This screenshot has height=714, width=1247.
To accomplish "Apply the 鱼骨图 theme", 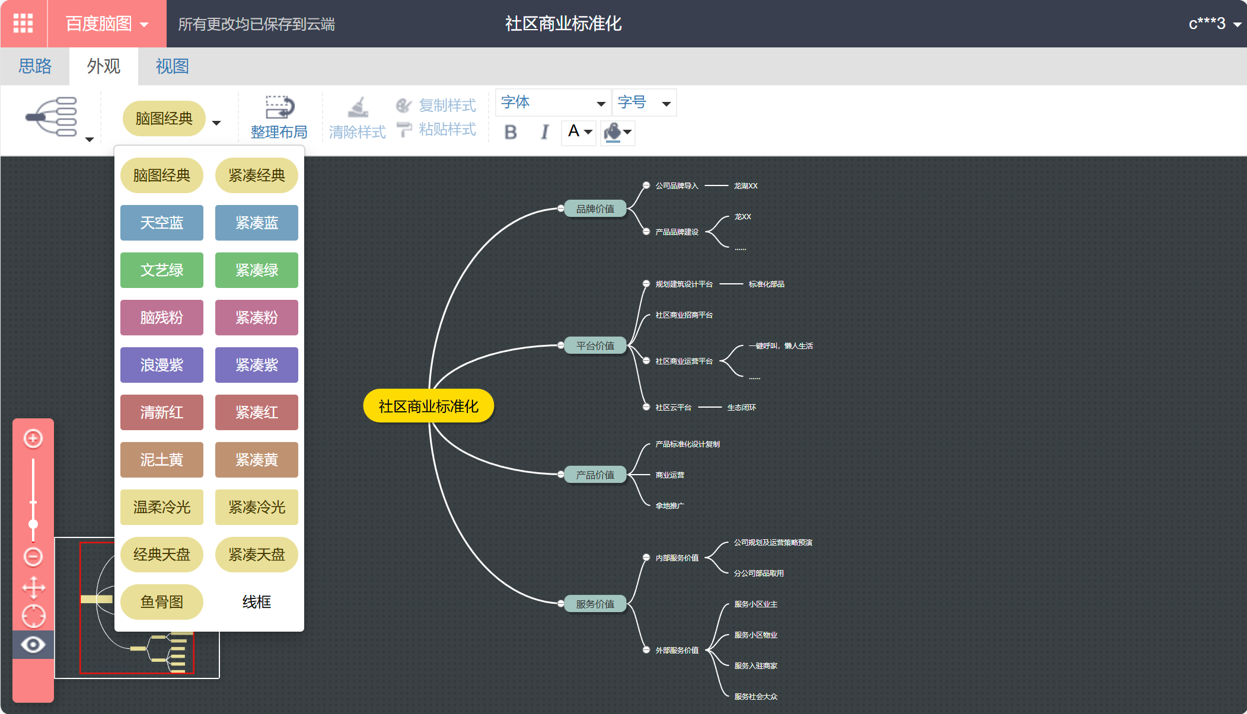I will tap(161, 601).
